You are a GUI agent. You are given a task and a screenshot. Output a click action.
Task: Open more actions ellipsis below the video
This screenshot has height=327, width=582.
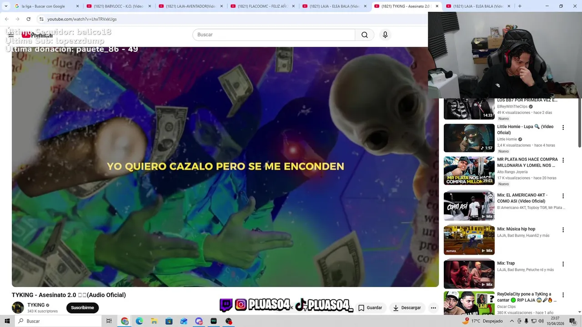click(433, 308)
